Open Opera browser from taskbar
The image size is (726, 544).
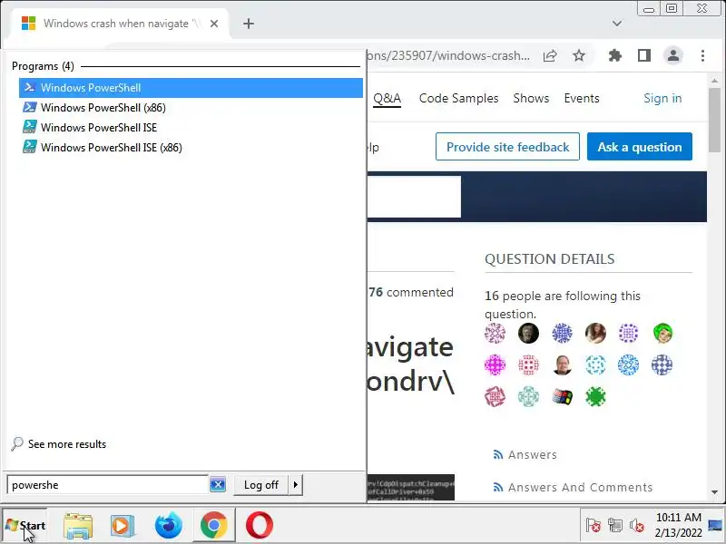[260, 526]
